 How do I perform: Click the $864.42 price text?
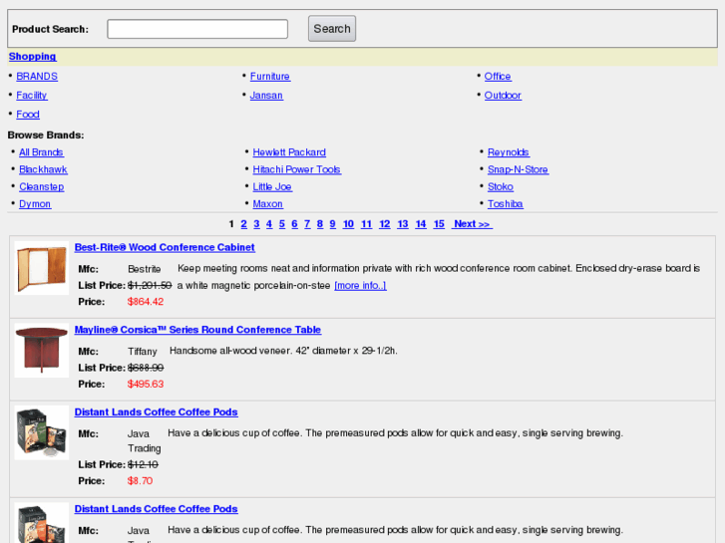[x=146, y=302]
